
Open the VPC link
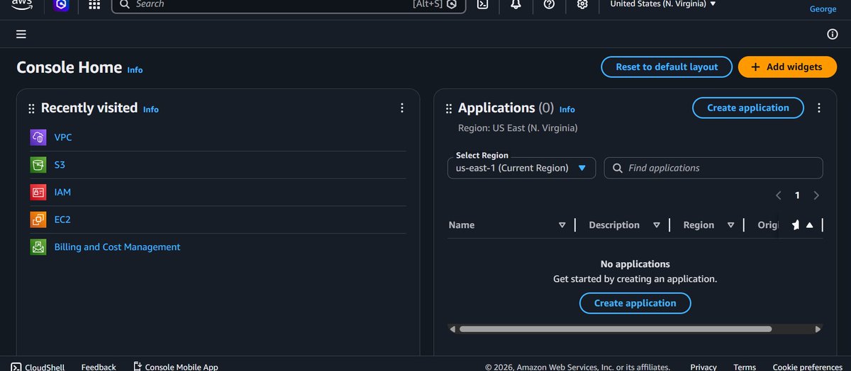(63, 137)
